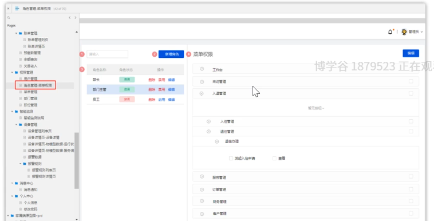Image resolution: width=434 pixels, height=221 pixels.
Task: Click page icon beside 用户管理
Action: [x=21, y=79]
